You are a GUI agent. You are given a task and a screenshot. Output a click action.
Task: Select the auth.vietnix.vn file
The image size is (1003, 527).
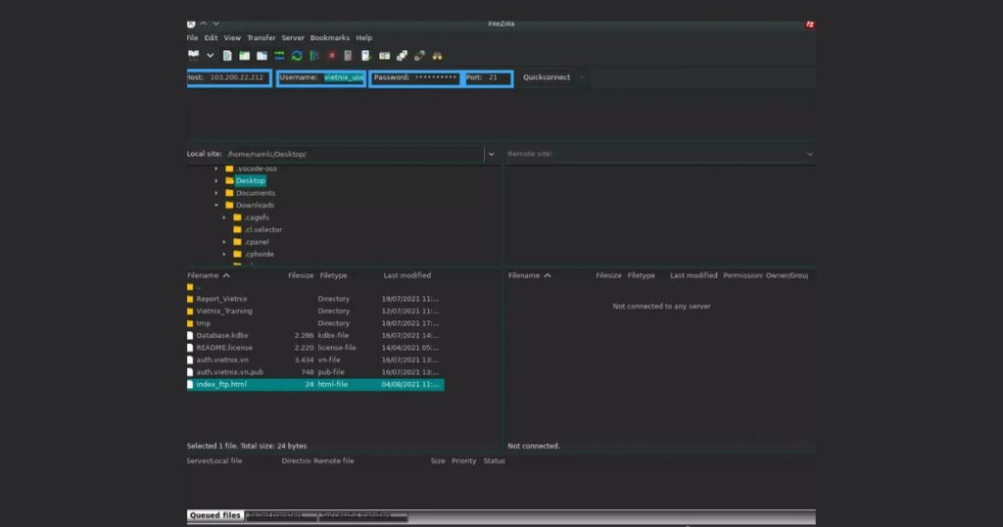click(314, 360)
